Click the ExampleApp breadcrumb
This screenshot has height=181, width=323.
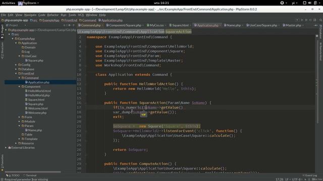click(x=49, y=20)
